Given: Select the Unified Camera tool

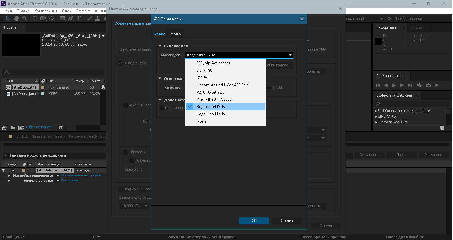Looking at the screenshot, I should pyautogui.click(x=43, y=19).
